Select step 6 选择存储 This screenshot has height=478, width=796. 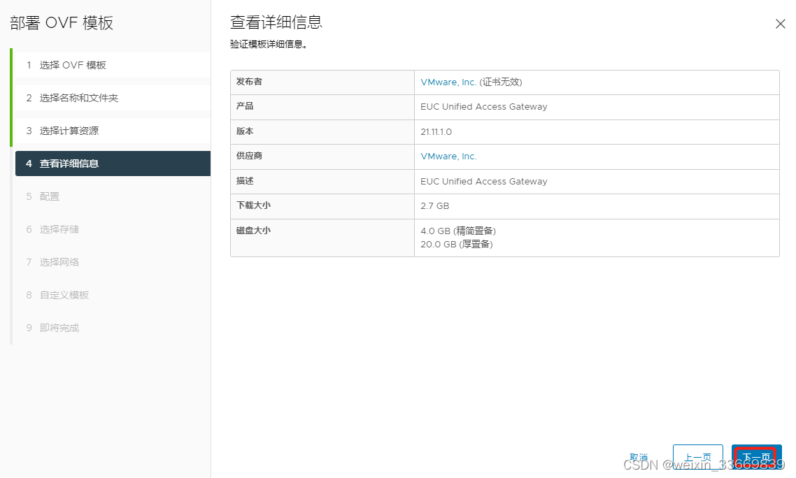tap(113, 229)
